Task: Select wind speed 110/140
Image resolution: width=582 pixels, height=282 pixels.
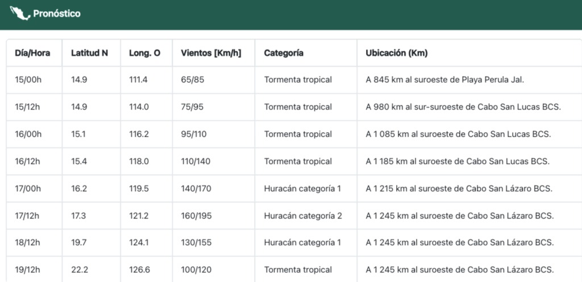Action: (196, 161)
